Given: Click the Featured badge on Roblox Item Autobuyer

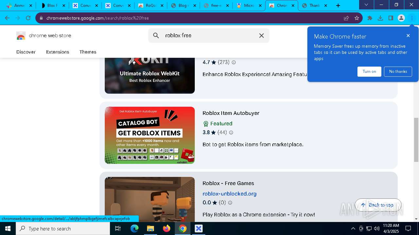Looking at the screenshot, I should point(218,124).
